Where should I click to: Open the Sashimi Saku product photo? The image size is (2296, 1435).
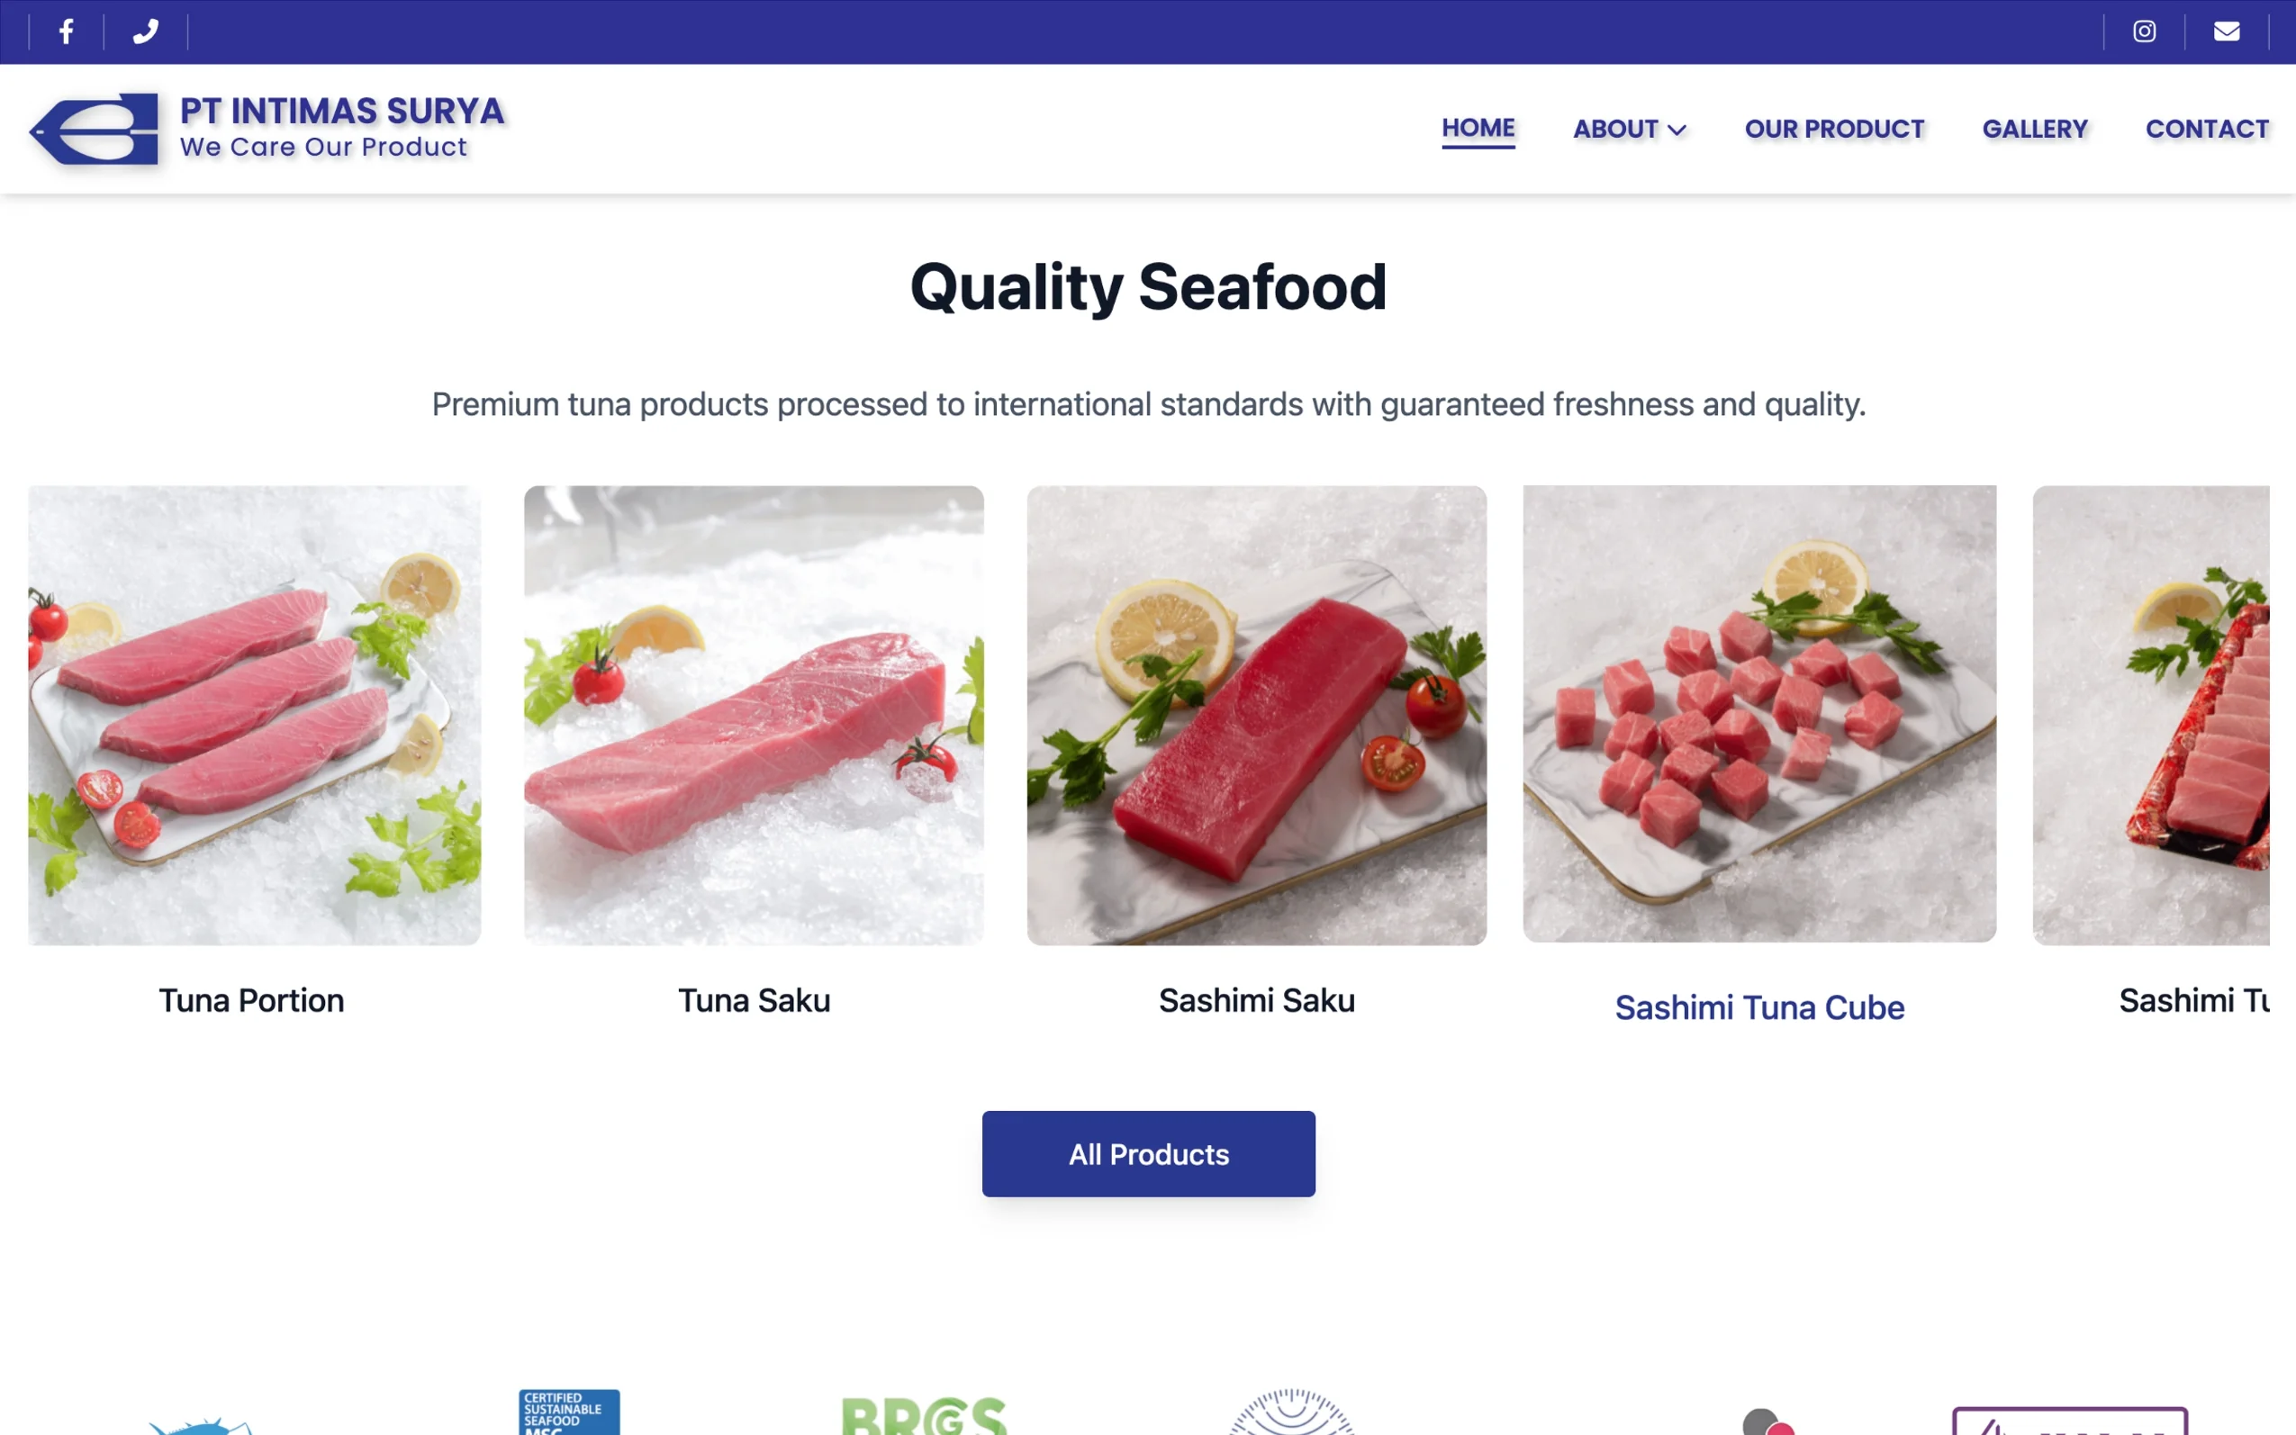(1257, 716)
